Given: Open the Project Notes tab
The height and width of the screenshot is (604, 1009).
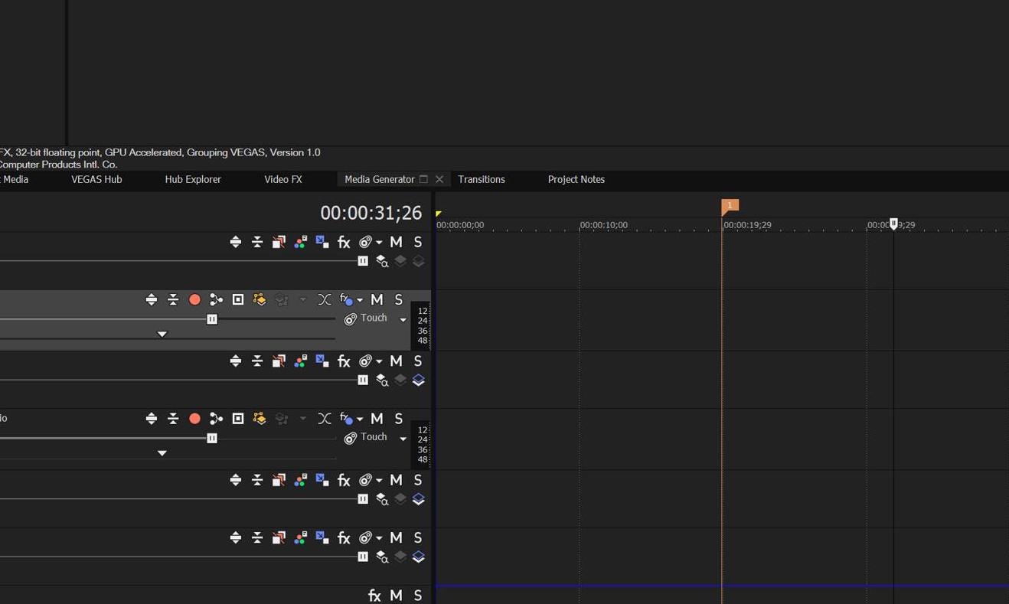Looking at the screenshot, I should [x=576, y=179].
